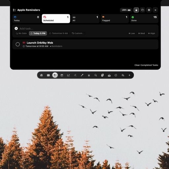Screen dimensions: 169x169
Task: Open the magnifying glass search icon in dock
Action: click(x=96, y=75)
